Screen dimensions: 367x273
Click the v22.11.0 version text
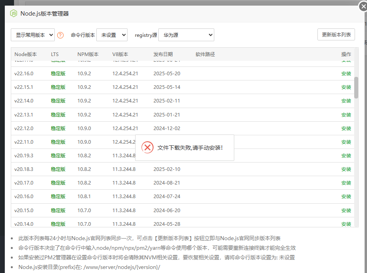[x=24, y=142]
